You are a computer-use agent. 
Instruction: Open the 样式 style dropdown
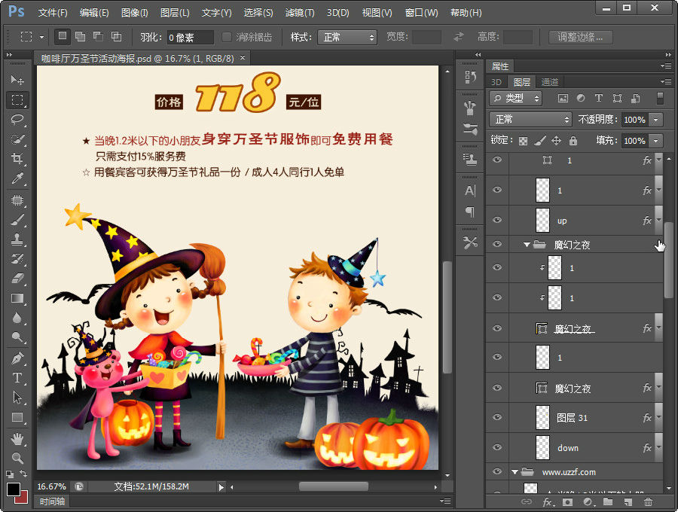pos(347,37)
